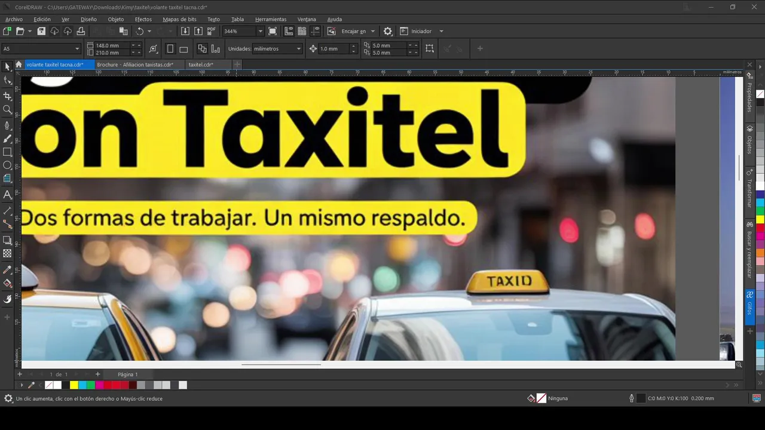Viewport: 765px width, 430px height.
Task: Open the Iniciador launcher dropdown
Action: tap(441, 31)
